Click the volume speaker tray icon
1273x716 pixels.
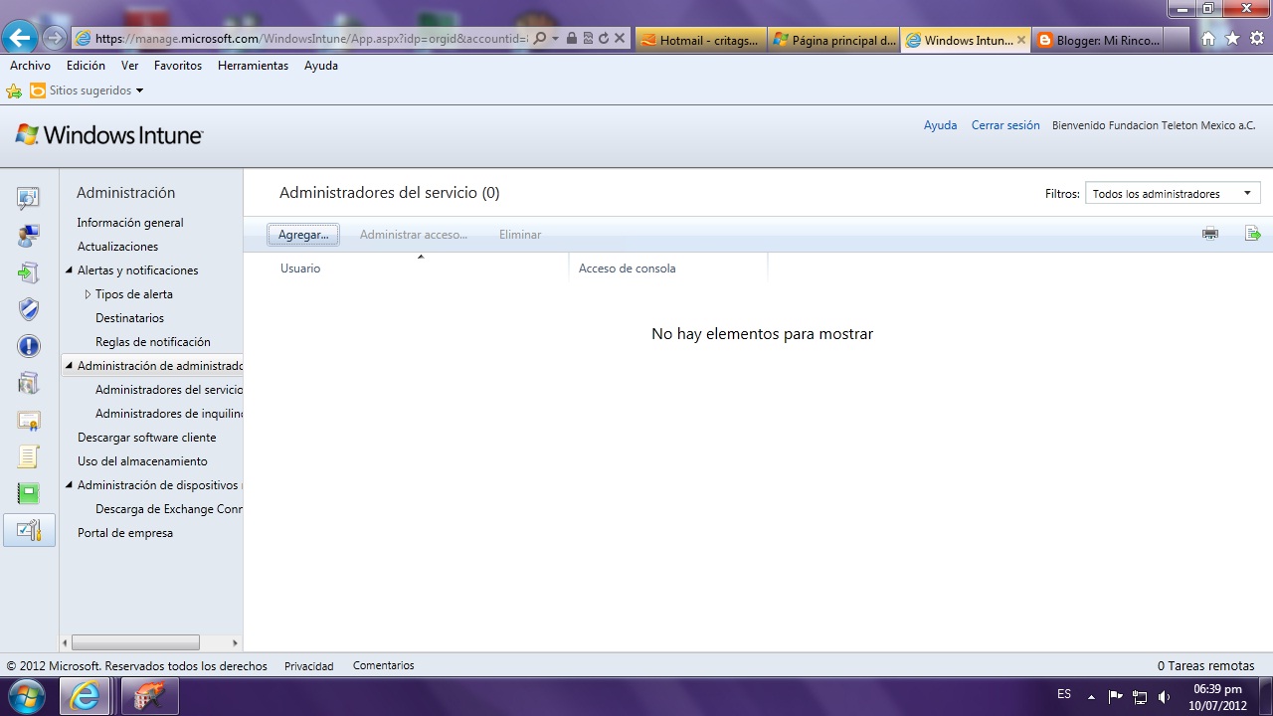(1165, 696)
